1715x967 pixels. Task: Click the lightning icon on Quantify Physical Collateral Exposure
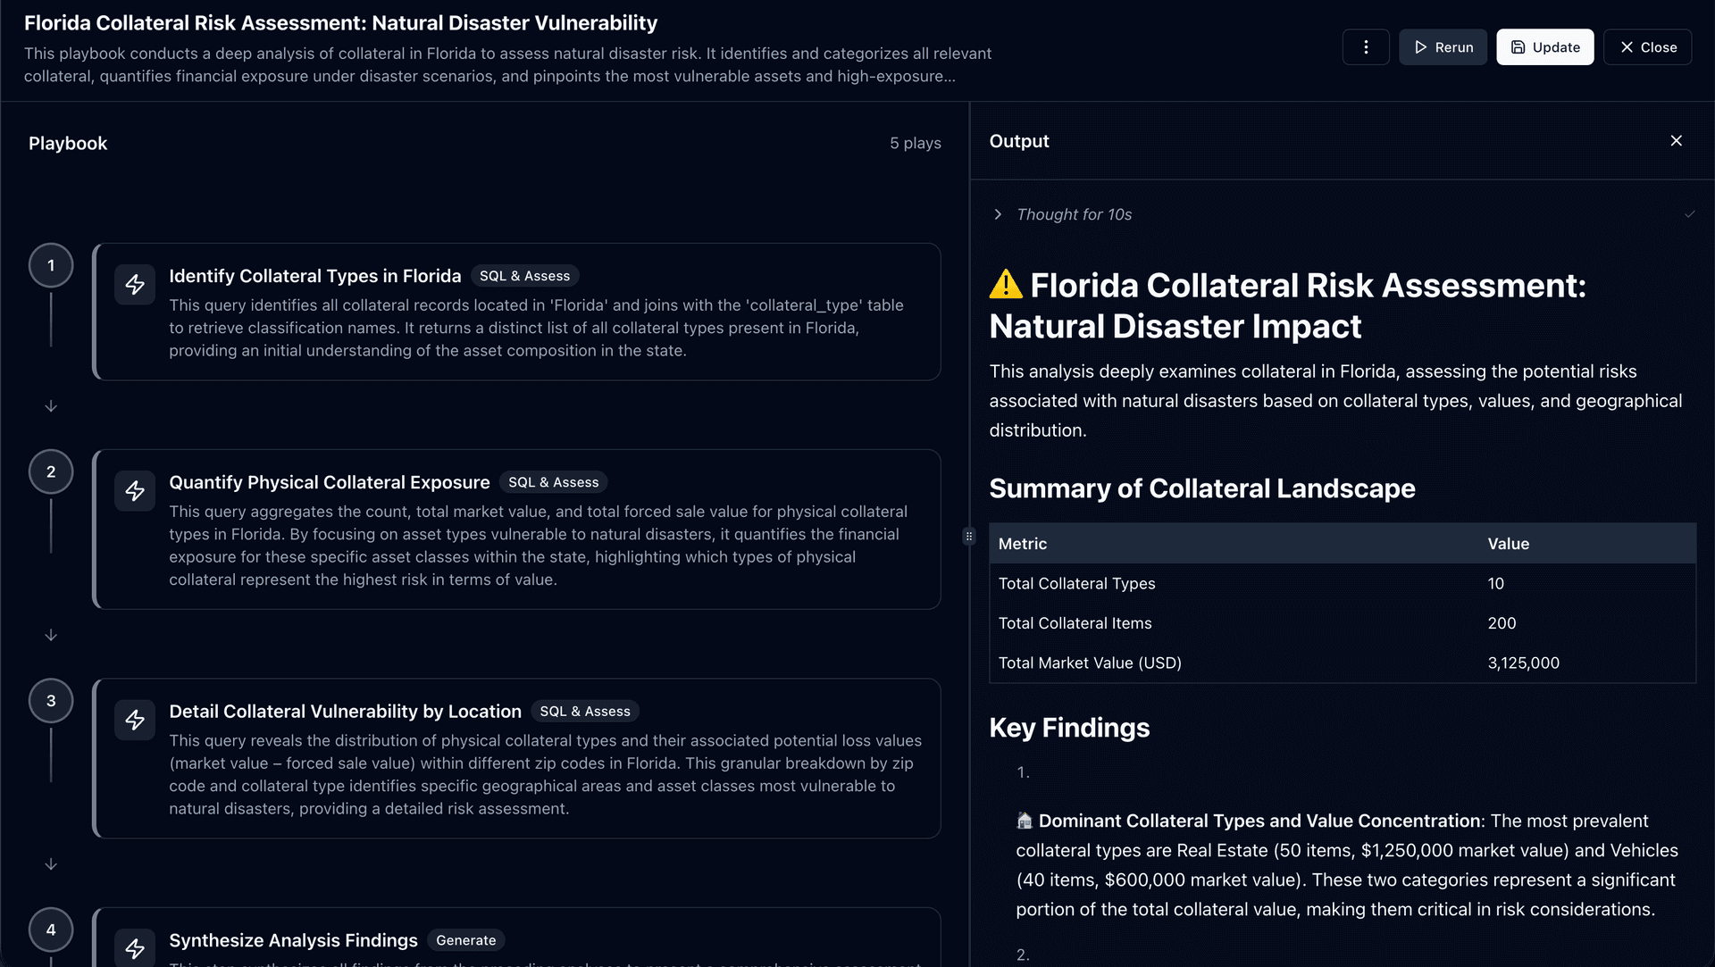tap(135, 490)
